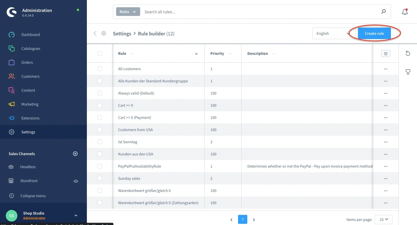417x225 pixels.
Task: Click the settings gear beside back arrow
Action: pyautogui.click(x=104, y=33)
